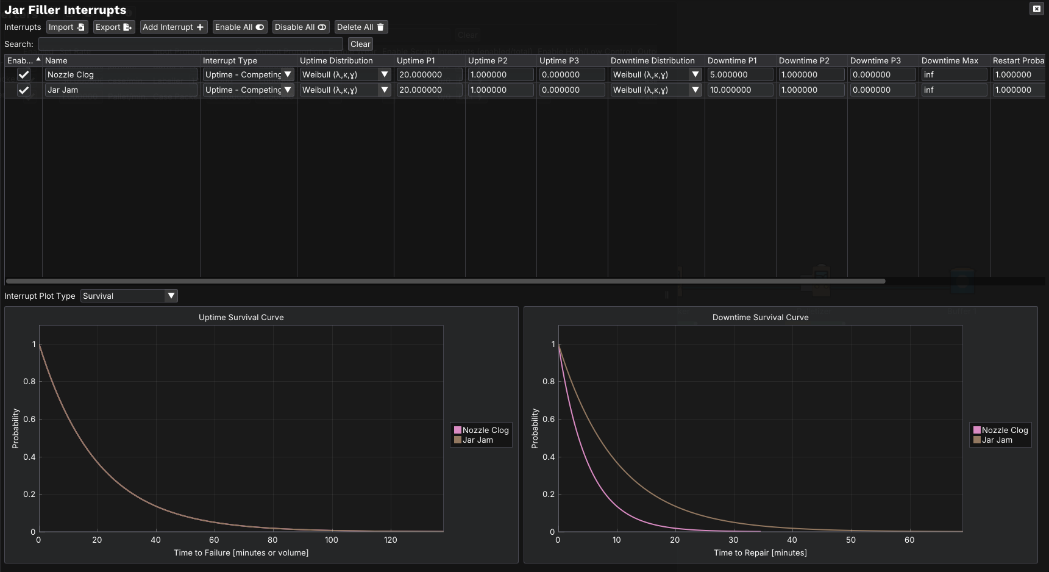Delete all interrupts with trash icon
The width and height of the screenshot is (1049, 572).
pos(361,27)
